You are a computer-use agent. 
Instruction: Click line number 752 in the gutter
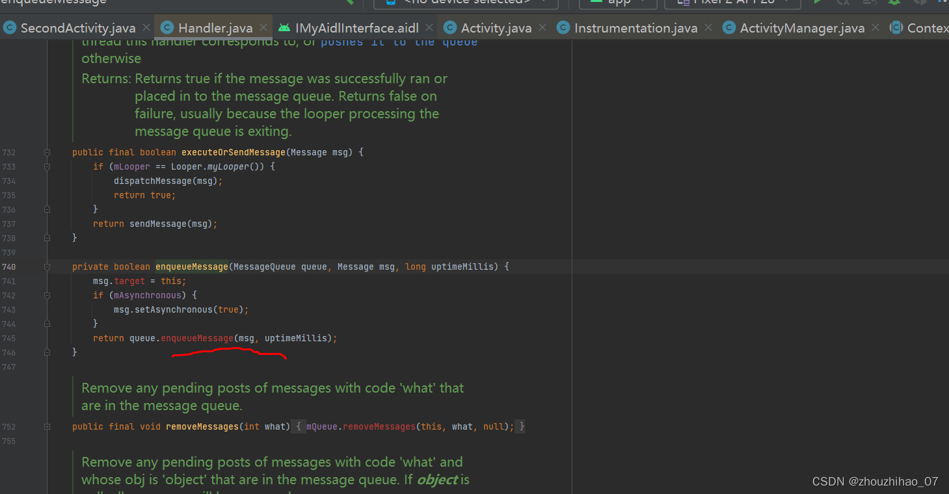point(8,426)
